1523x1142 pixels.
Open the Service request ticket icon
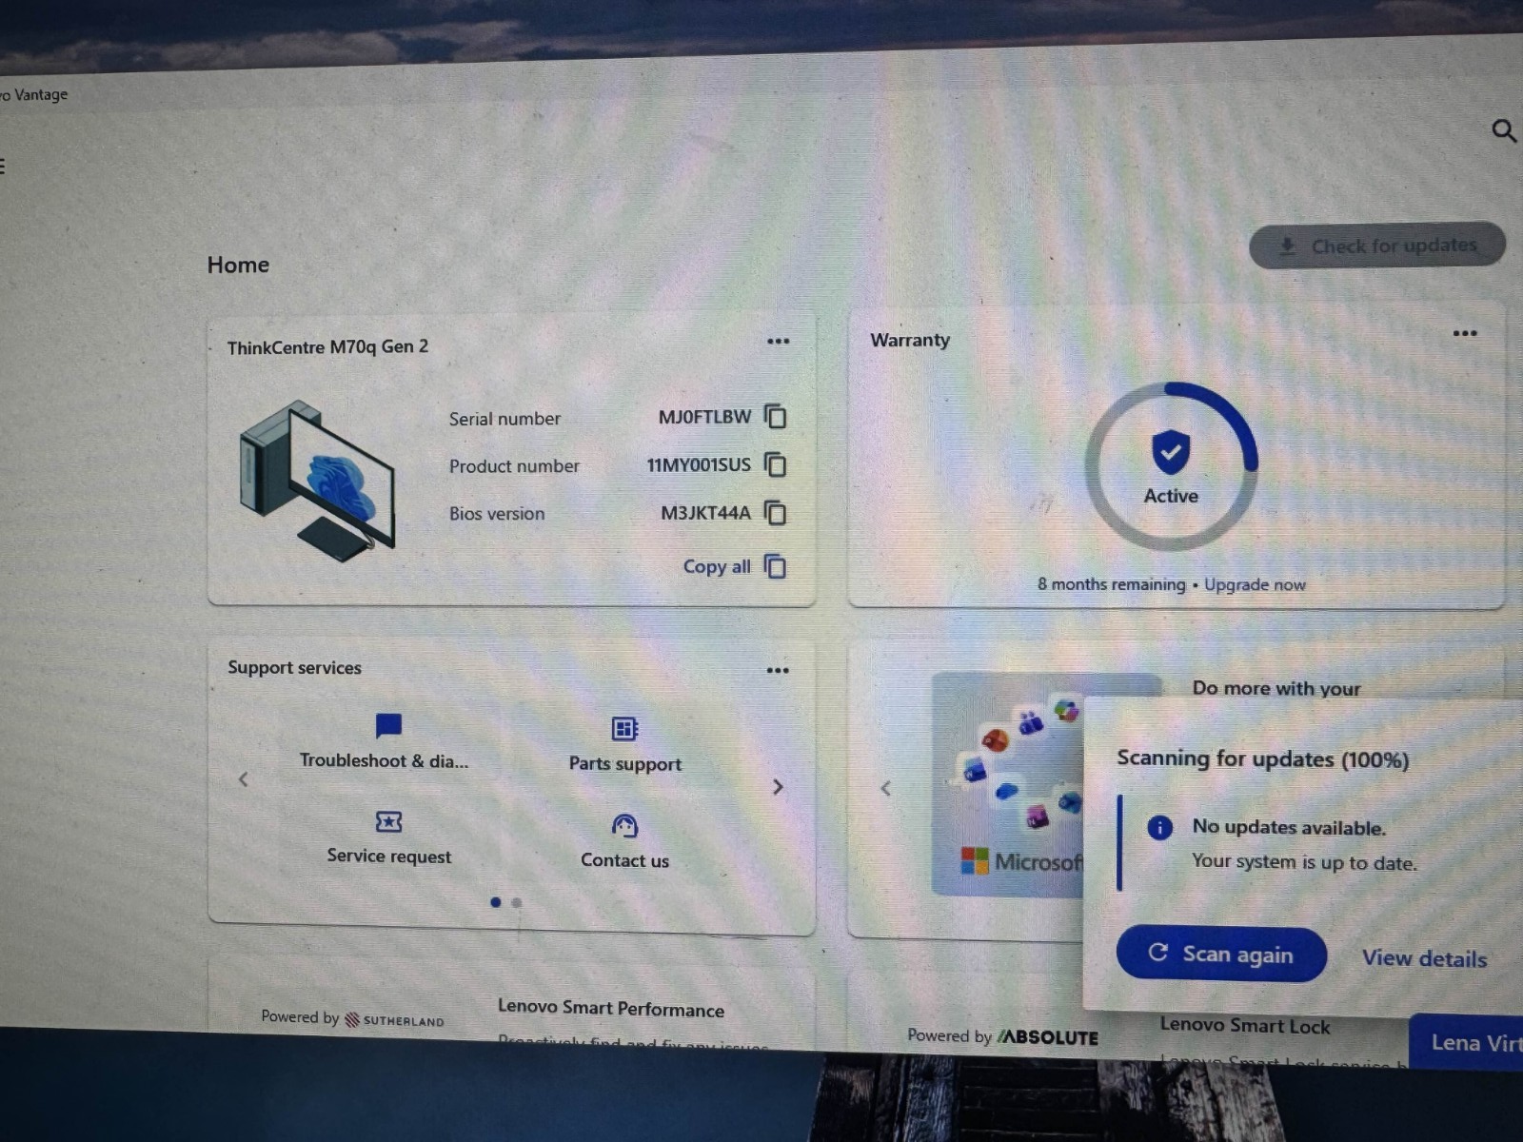point(388,821)
